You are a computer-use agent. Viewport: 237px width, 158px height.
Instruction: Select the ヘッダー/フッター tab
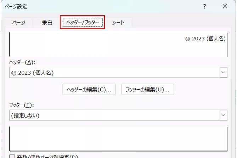click(82, 23)
